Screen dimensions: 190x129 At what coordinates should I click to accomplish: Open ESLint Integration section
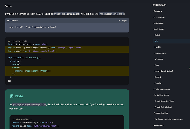162,89
